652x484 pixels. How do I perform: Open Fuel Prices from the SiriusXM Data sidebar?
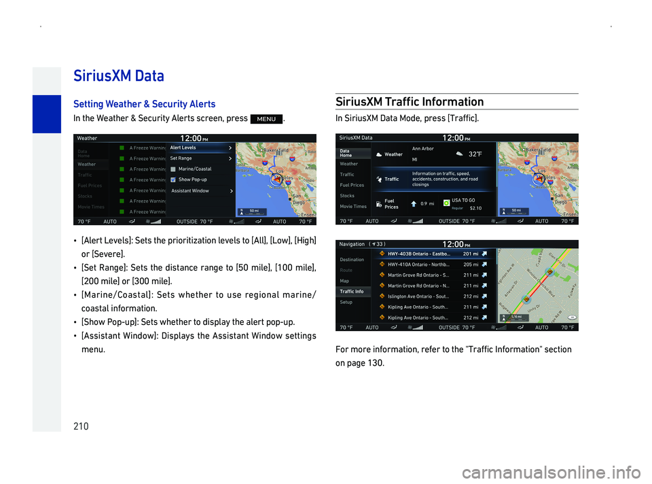352,185
